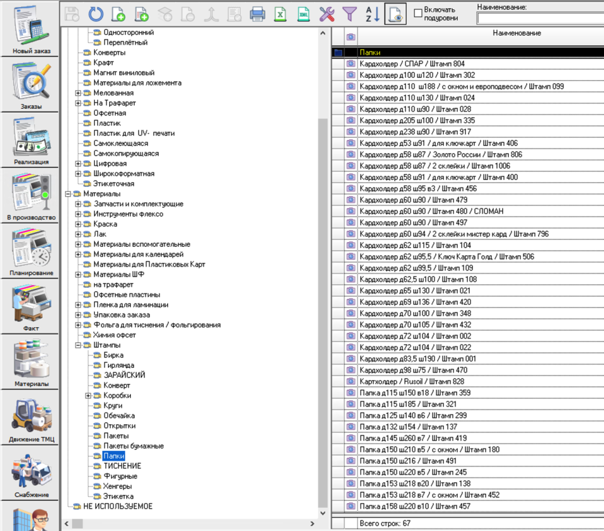This screenshot has width=604, height=531.
Task: Click the A-Z sort icon
Action: point(372,14)
